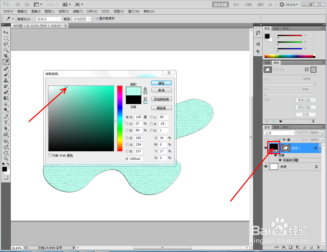Check the Only Web Colors checkbox
The height and width of the screenshot is (252, 327).
point(50,155)
